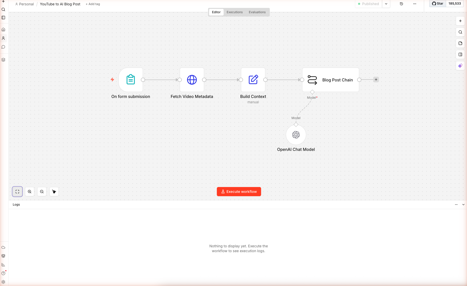
Task: Switch to the Evaluations tab
Action: tap(257, 12)
